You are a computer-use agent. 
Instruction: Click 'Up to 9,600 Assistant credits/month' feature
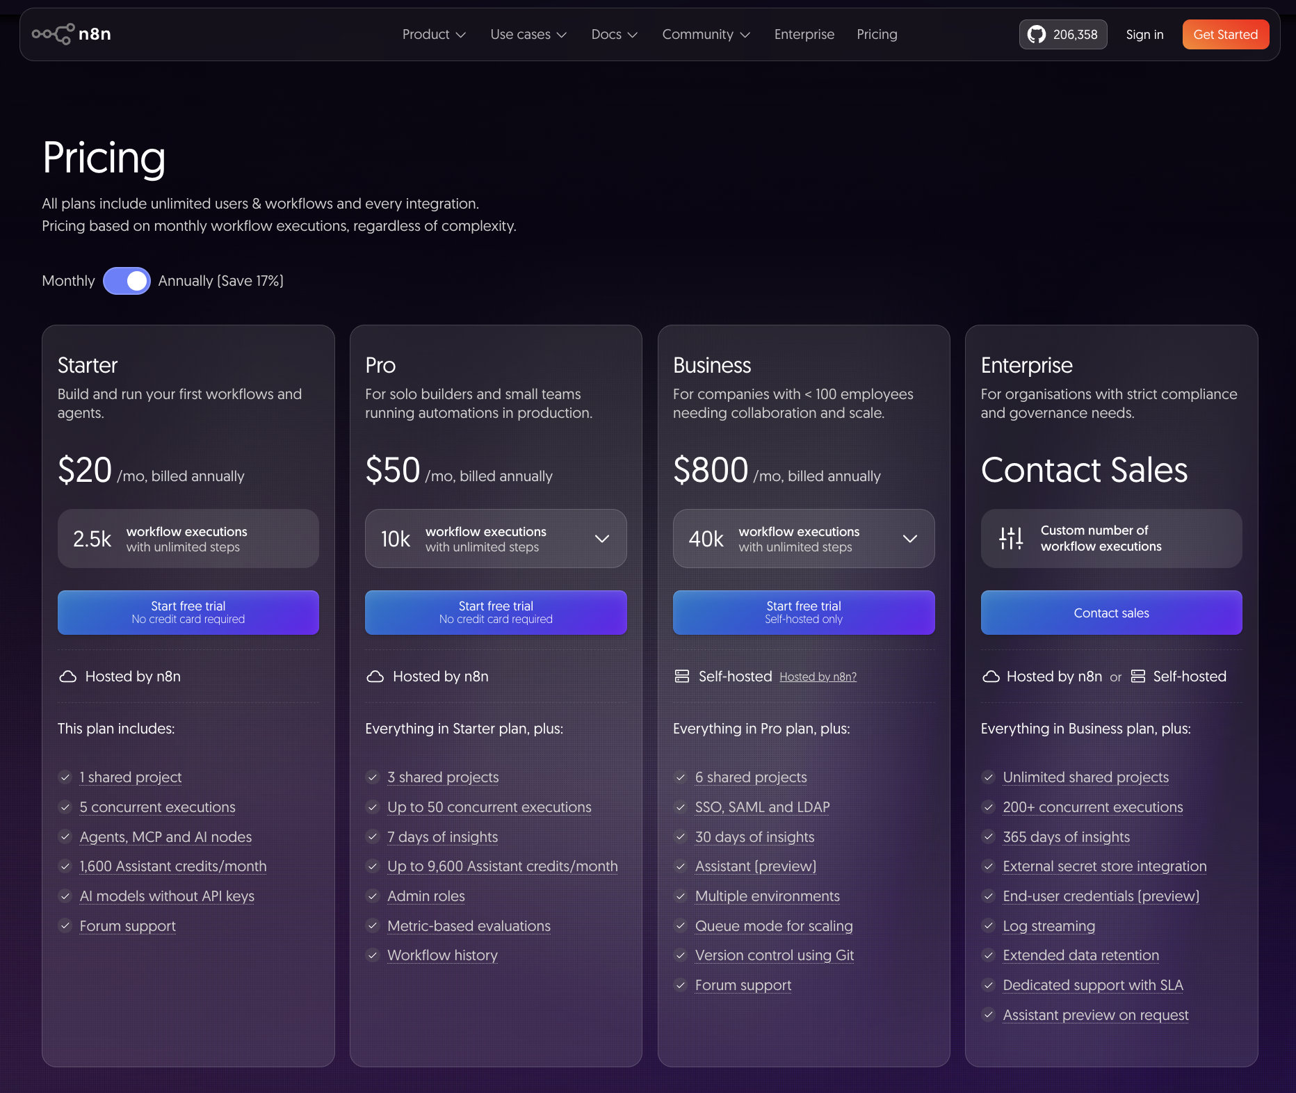click(x=503, y=866)
